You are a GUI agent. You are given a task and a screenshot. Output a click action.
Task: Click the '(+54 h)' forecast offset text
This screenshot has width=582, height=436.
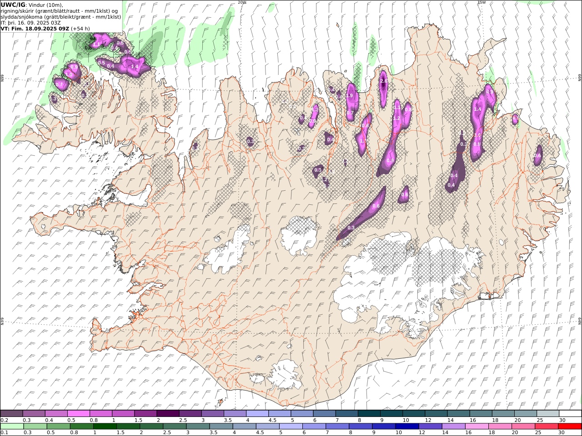(80, 29)
